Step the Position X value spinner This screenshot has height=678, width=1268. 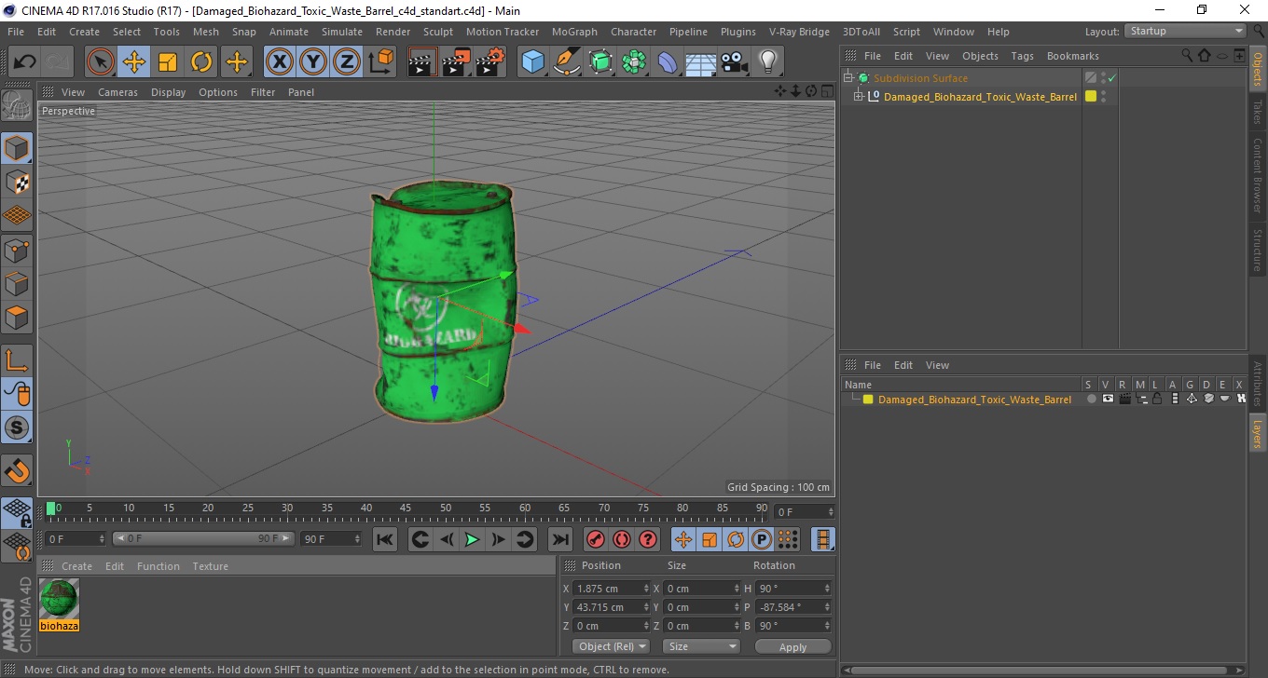(x=646, y=589)
